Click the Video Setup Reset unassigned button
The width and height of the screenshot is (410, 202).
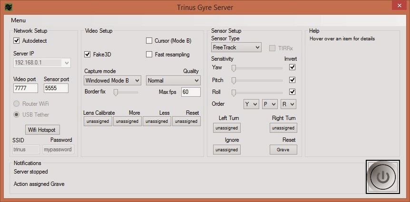click(186, 121)
